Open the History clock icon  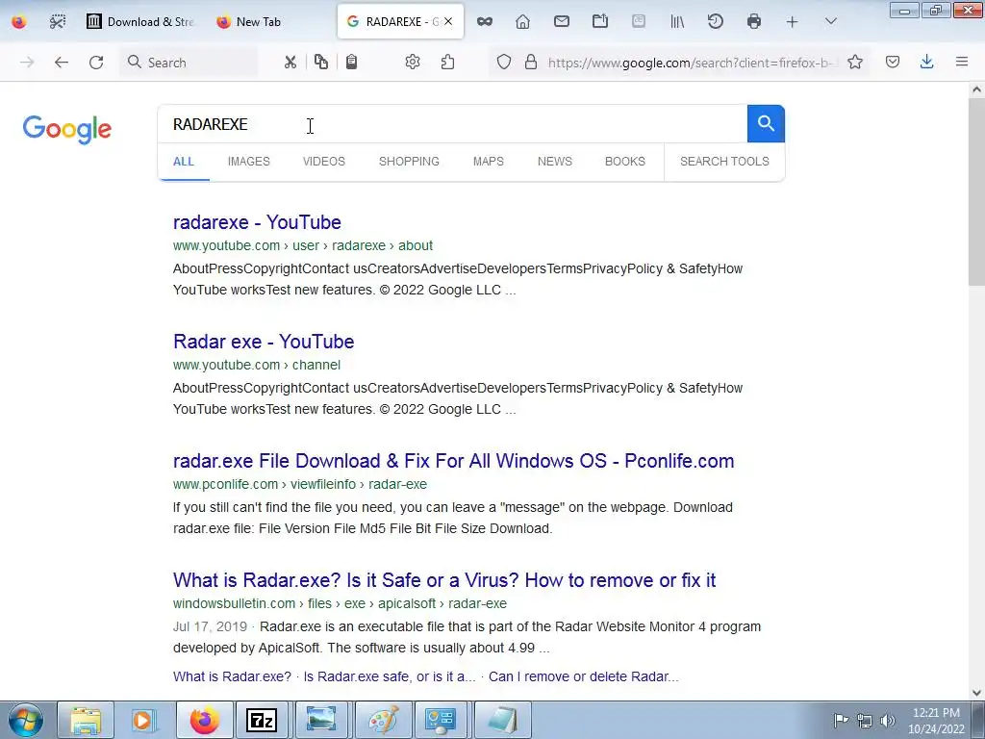point(716,22)
